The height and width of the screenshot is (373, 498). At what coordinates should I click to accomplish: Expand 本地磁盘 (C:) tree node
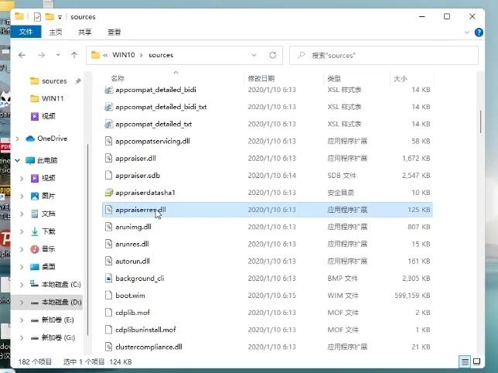(22, 285)
